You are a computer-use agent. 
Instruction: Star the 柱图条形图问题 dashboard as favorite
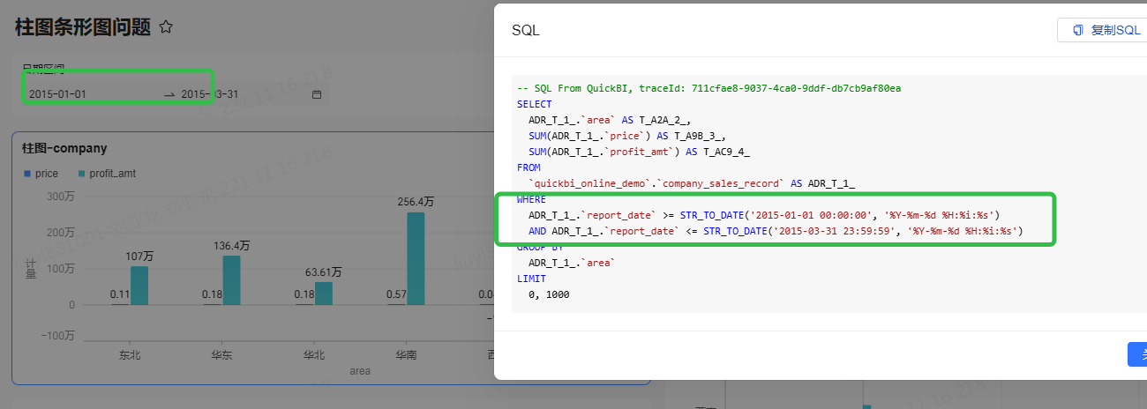166,27
